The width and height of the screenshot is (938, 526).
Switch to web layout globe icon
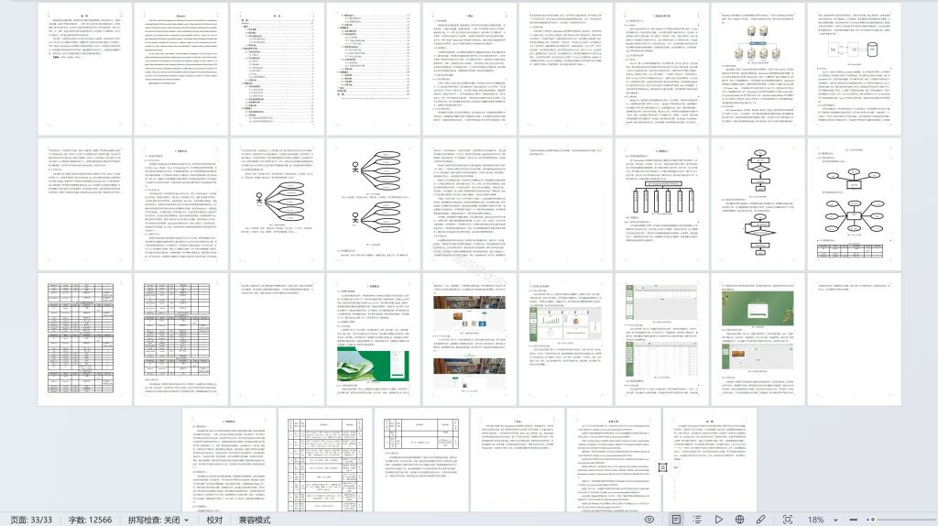(740, 520)
